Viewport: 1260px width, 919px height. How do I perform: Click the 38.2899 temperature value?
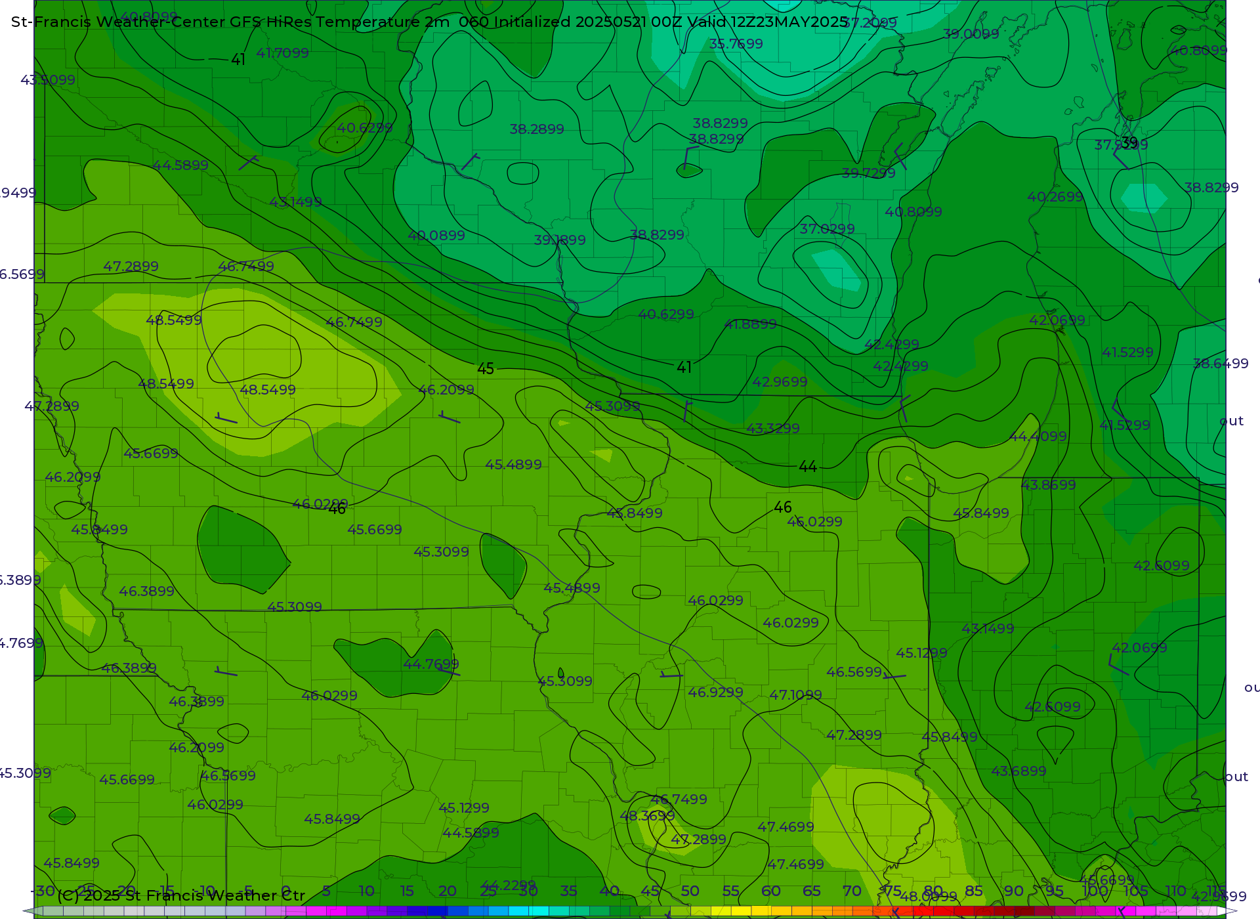(537, 129)
